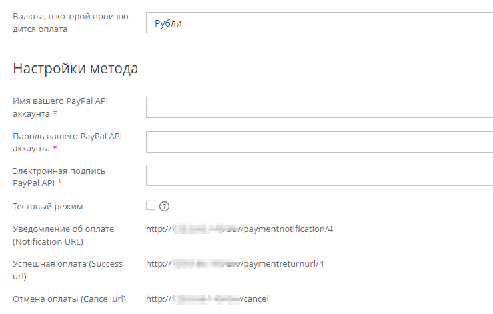
Task: Click the question mark help icon
Action: [164, 206]
